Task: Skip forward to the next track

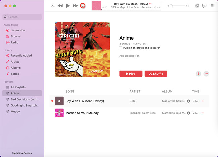Action: tap(75, 6)
